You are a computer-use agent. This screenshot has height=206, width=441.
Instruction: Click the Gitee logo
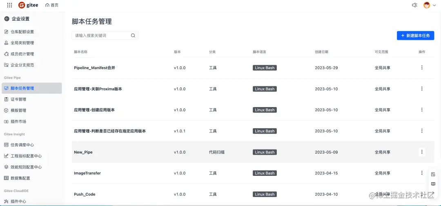pos(28,5)
